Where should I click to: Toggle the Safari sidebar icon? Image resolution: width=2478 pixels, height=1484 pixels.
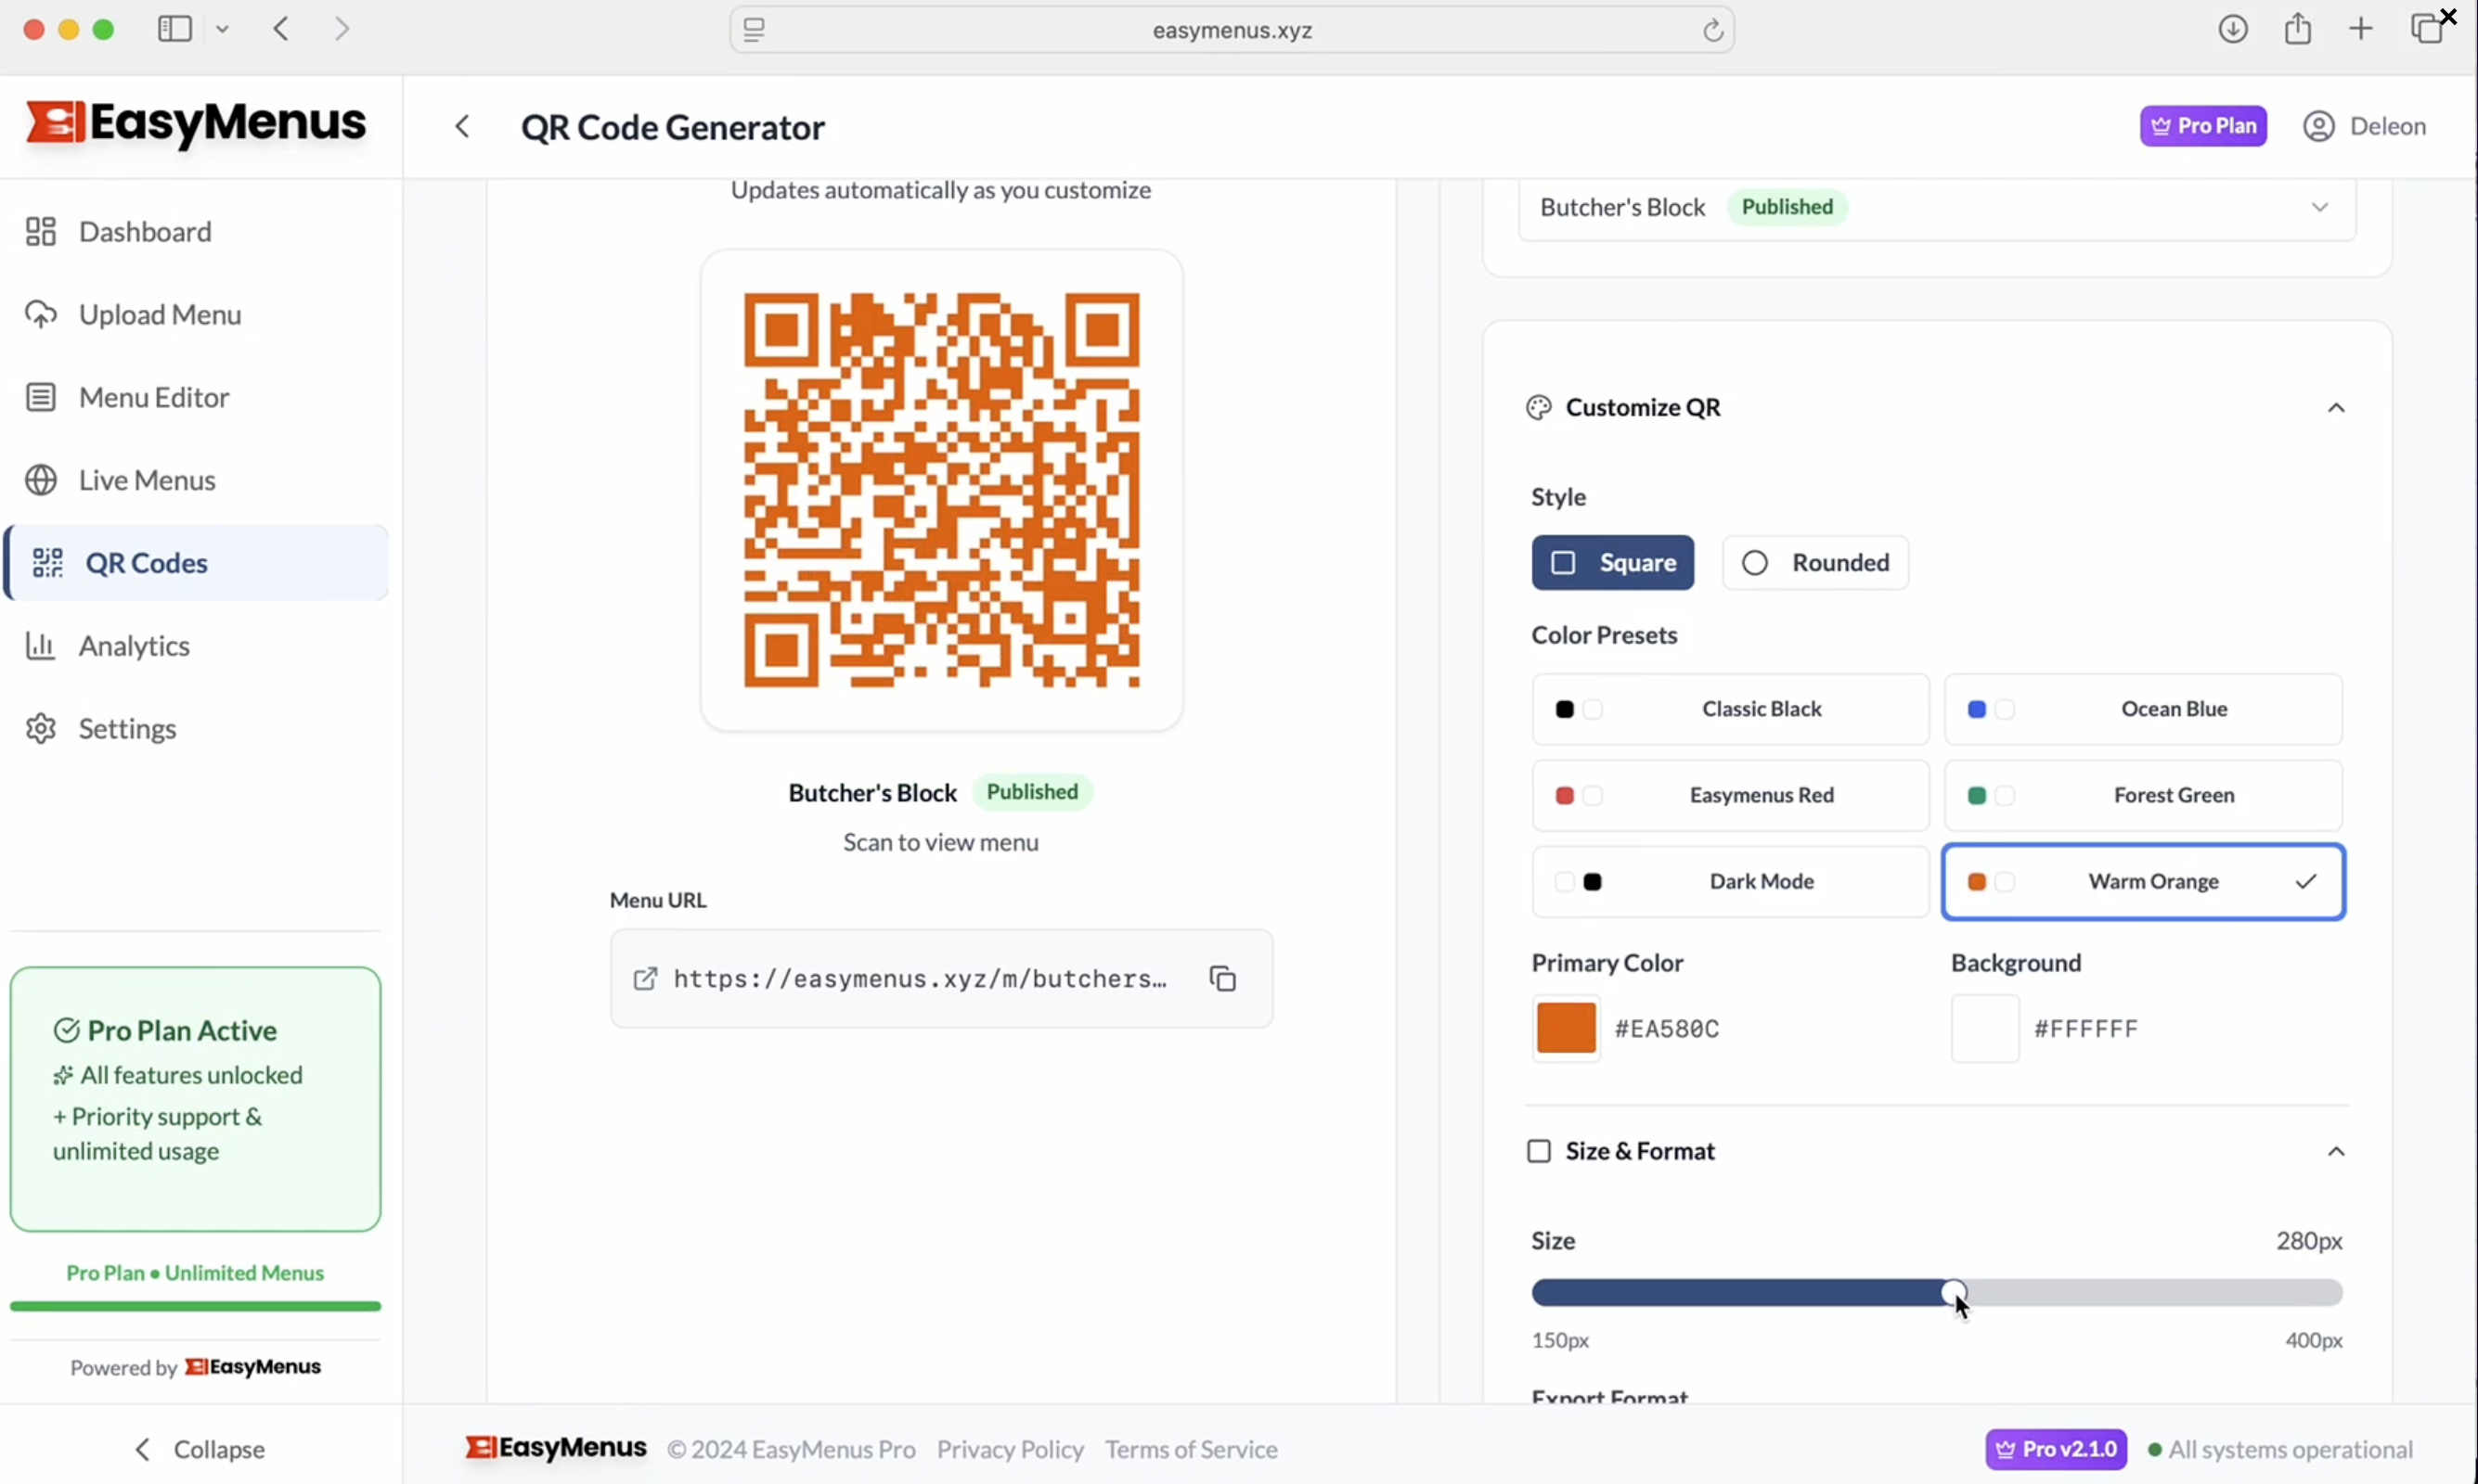tap(174, 29)
